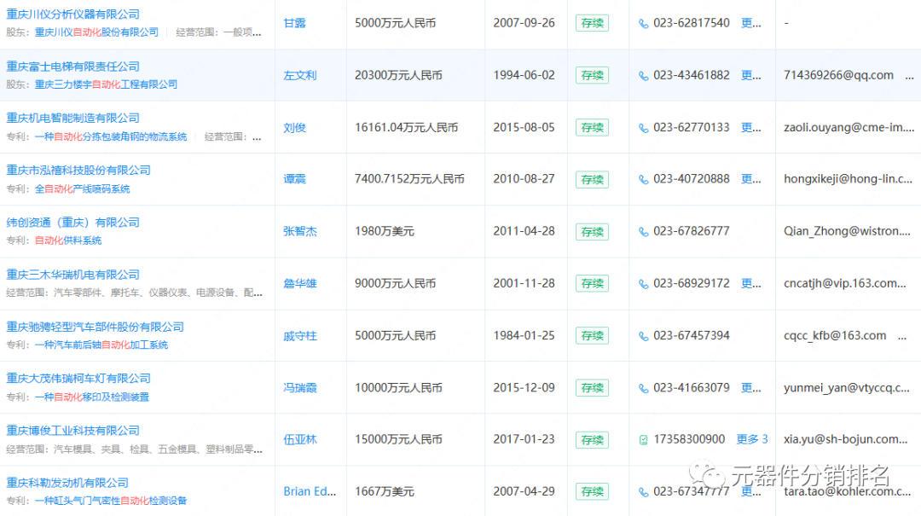The image size is (921, 516).
Task: Select founding date 2001-11-28
Action: pyautogui.click(x=524, y=283)
